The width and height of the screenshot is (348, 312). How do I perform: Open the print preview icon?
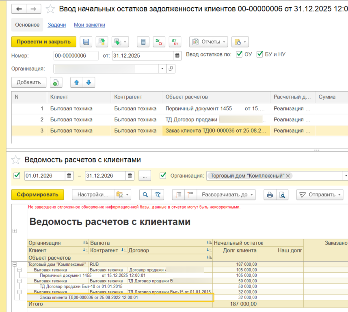pos(282,194)
